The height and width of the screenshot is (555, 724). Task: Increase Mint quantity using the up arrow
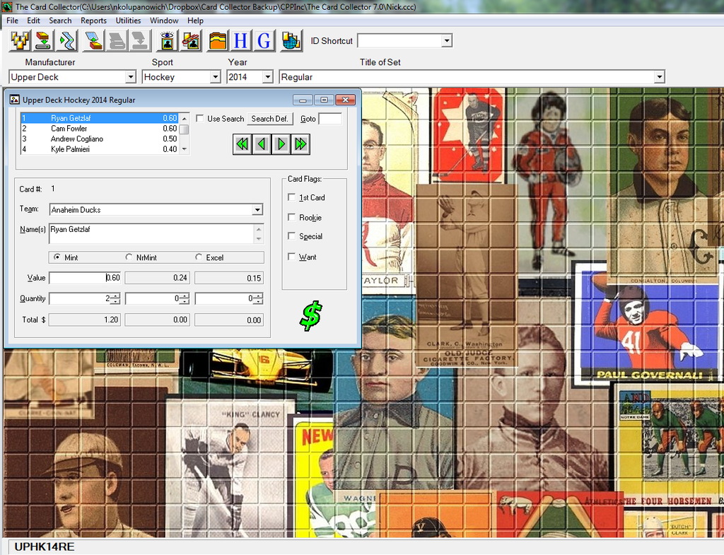tap(116, 296)
